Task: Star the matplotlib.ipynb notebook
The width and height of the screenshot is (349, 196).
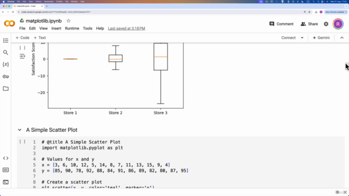Action: point(68,21)
